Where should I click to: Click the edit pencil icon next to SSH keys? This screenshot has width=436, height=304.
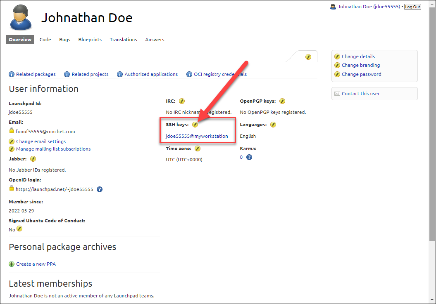(195, 125)
